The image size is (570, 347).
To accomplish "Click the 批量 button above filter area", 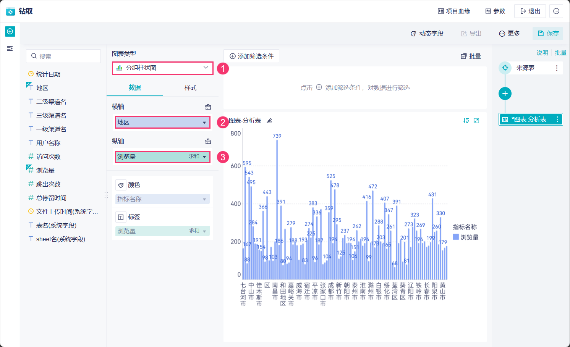I will (471, 56).
